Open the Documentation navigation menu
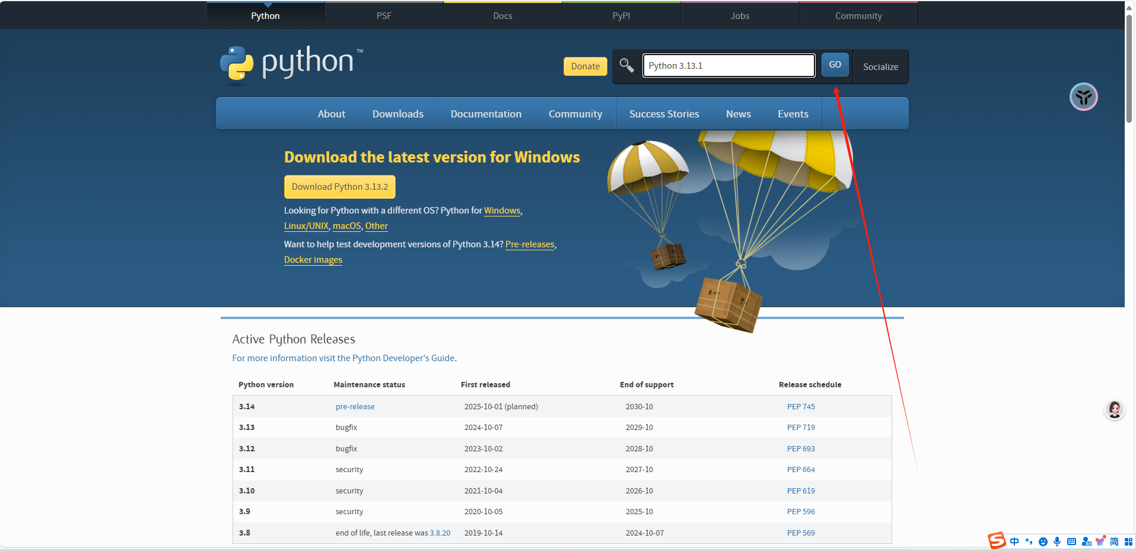 (486, 114)
